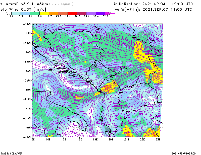Click the 18E longitude label

point(79,139)
